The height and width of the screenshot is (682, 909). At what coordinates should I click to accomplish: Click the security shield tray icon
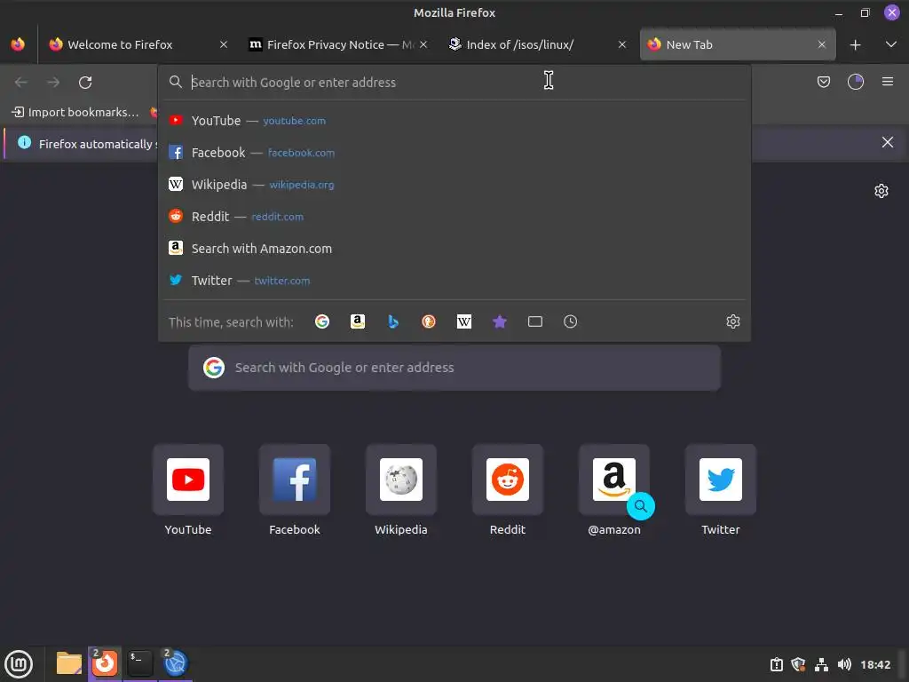798,664
